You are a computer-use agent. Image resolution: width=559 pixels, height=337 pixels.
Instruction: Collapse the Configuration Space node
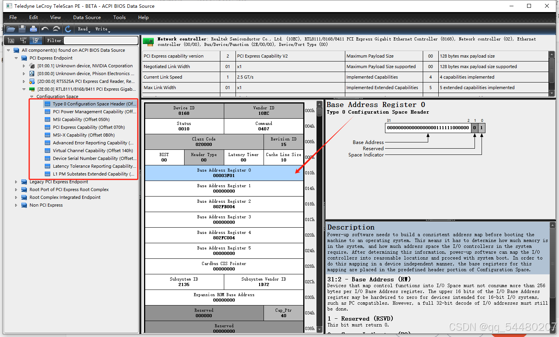(32, 97)
